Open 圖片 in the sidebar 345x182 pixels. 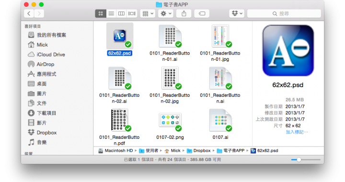(x=37, y=94)
